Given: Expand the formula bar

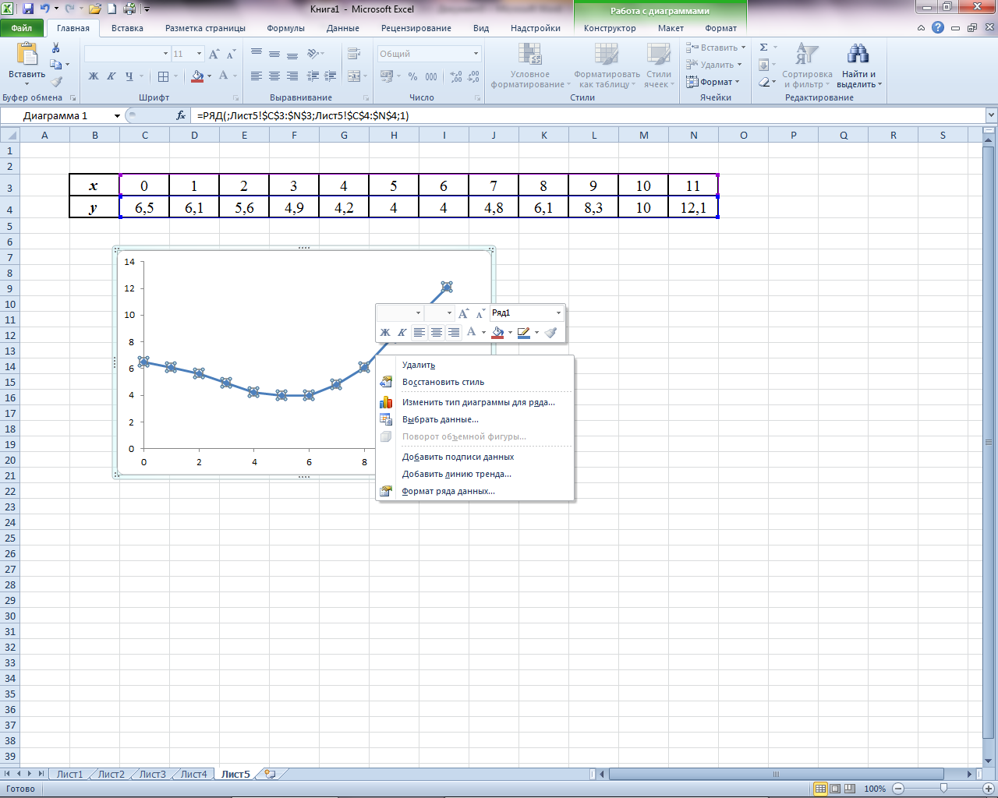Looking at the screenshot, I should (992, 115).
